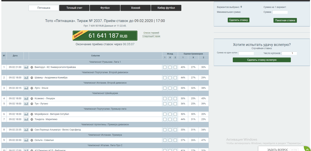Open the Следующий тираж link
The image size is (311, 151).
[x=151, y=36]
